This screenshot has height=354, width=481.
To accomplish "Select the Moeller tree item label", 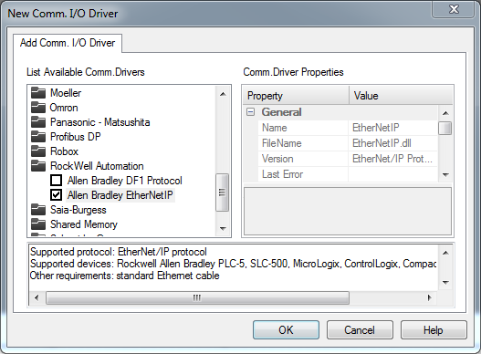I will tap(66, 93).
